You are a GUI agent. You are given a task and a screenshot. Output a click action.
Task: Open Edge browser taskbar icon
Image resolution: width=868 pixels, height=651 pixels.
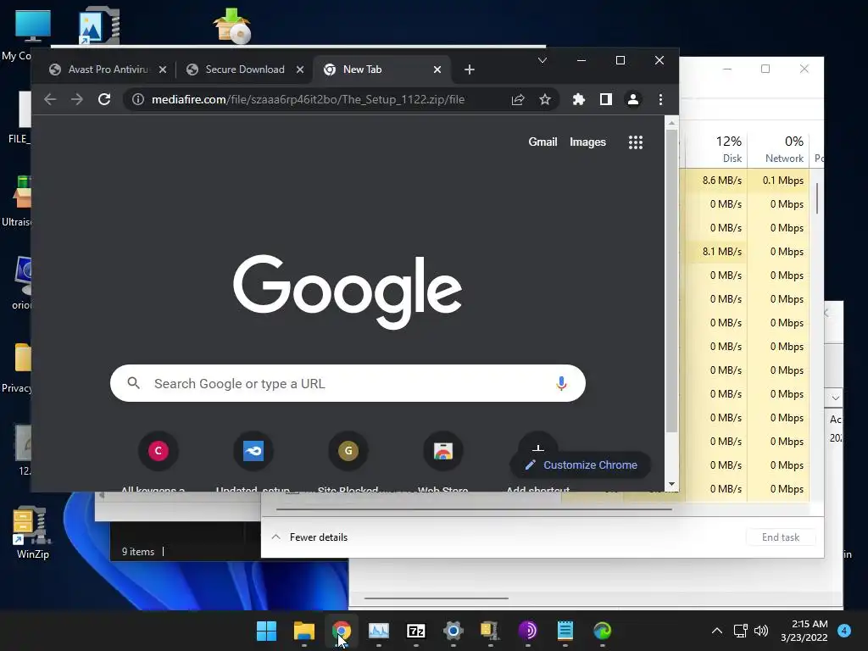point(603,631)
